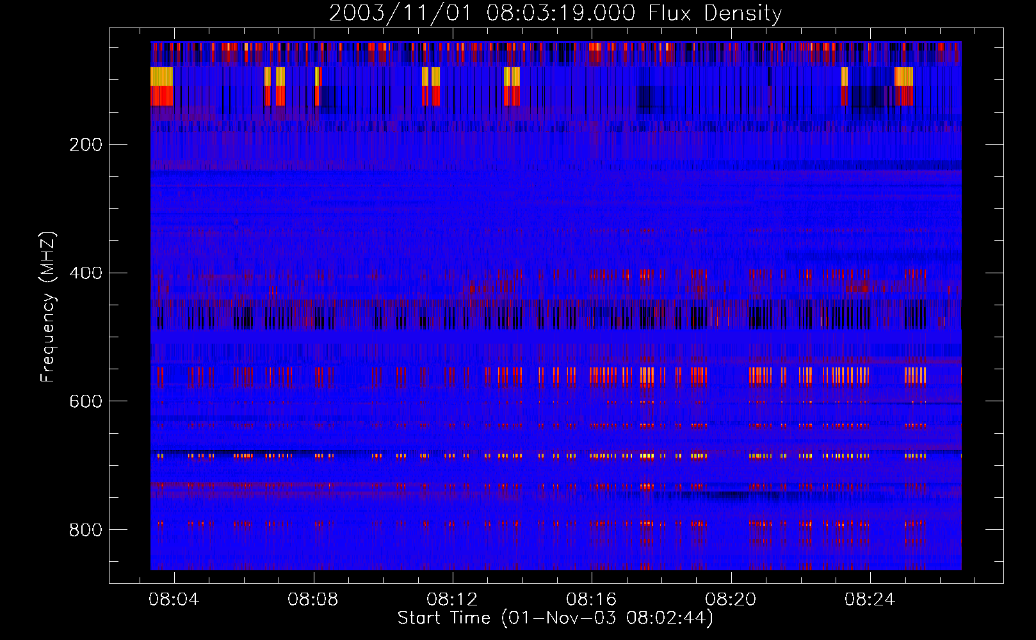The height and width of the screenshot is (640, 1036).
Task: Click the 08:12 time tick label
Action: coord(452,599)
